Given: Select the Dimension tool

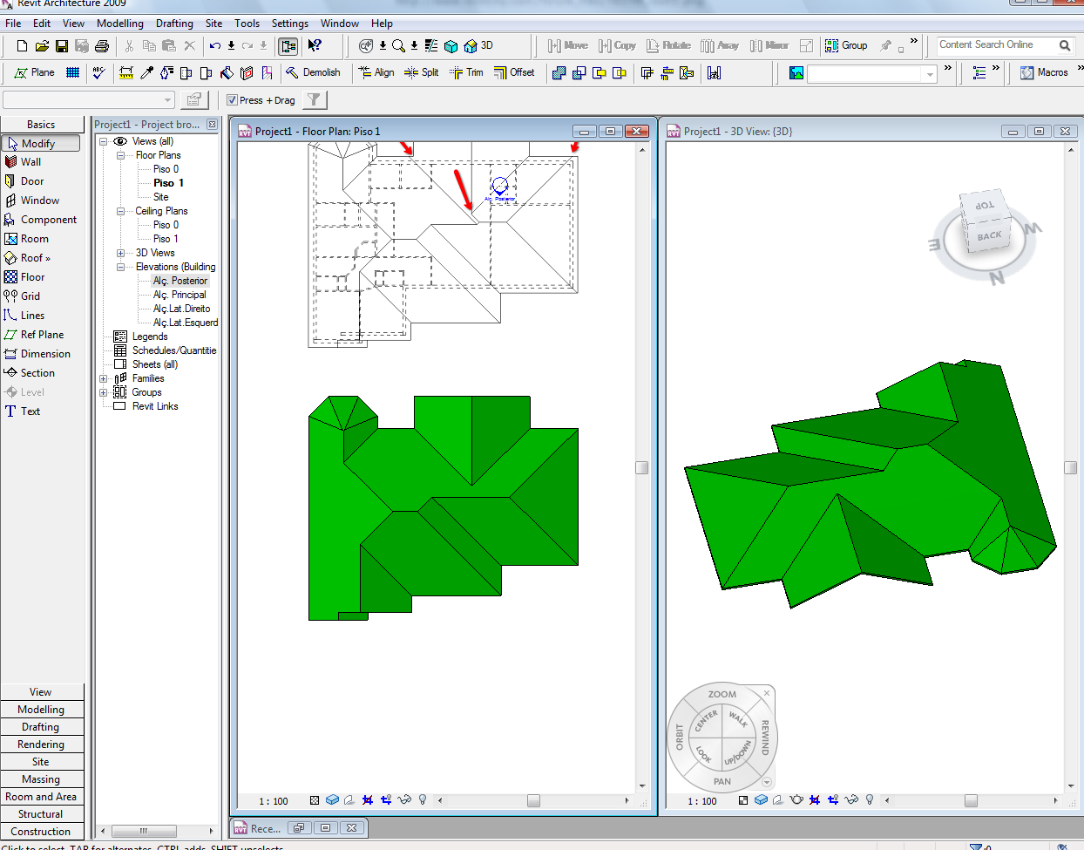Looking at the screenshot, I should pos(44,354).
